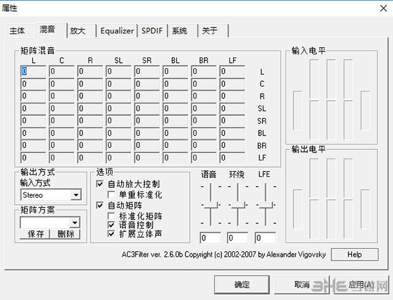The height and width of the screenshot is (300, 393).
Task: Open Help
Action: (x=354, y=255)
